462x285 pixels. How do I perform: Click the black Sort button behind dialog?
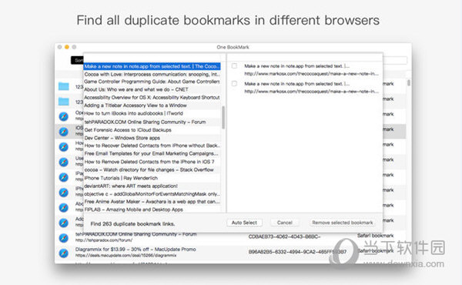tap(77, 60)
